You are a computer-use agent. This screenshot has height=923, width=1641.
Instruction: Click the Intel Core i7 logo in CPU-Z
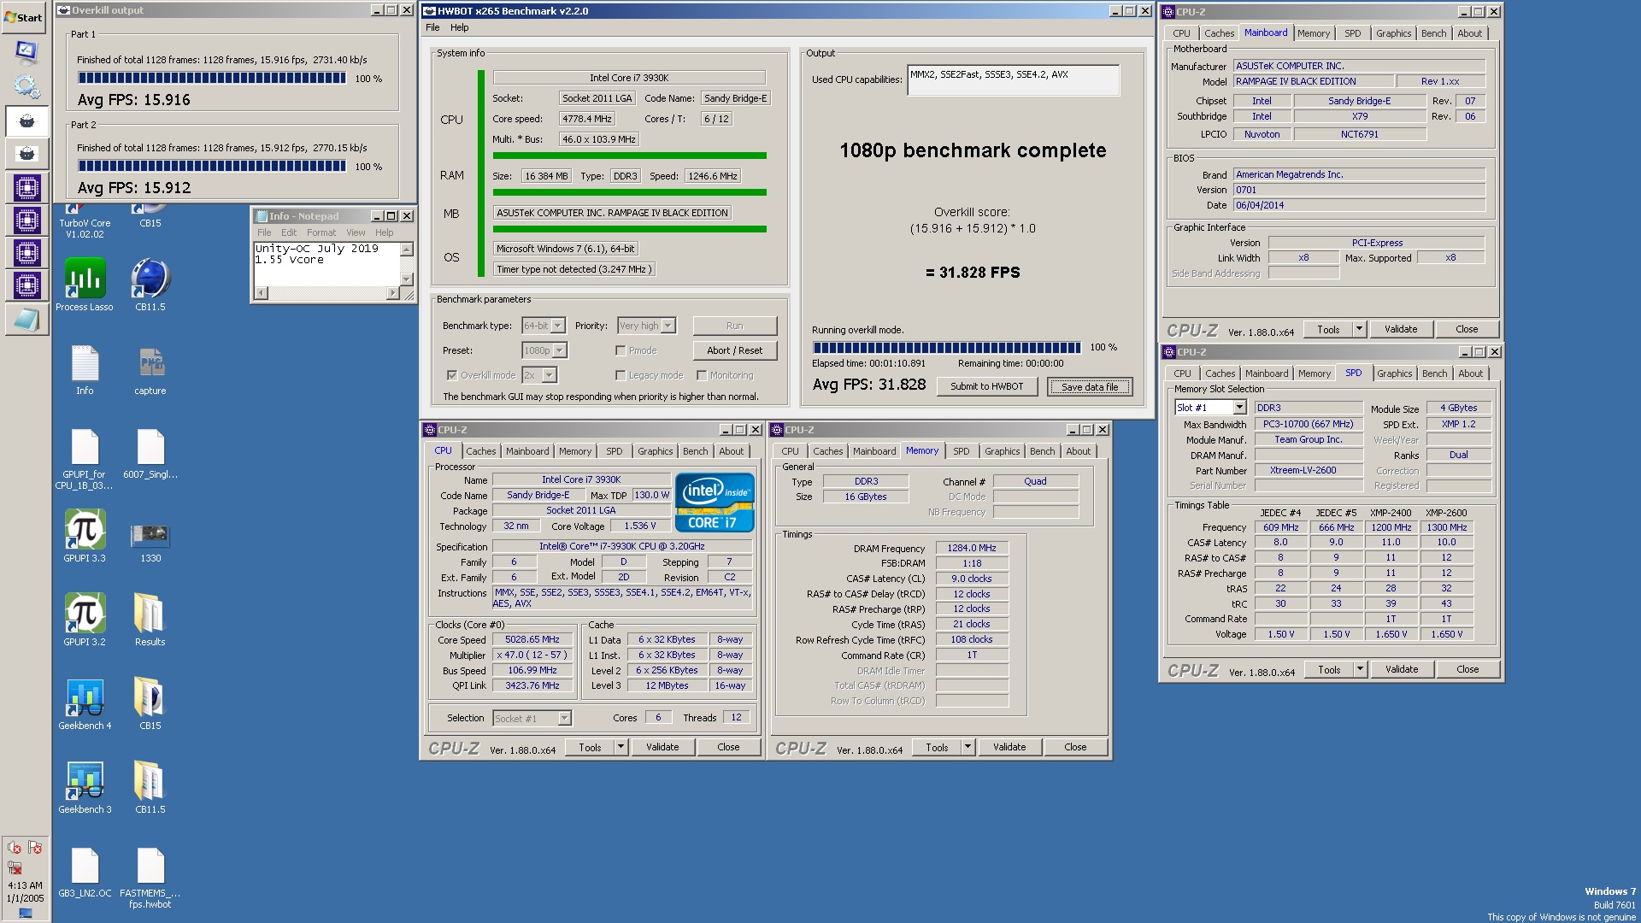click(715, 503)
